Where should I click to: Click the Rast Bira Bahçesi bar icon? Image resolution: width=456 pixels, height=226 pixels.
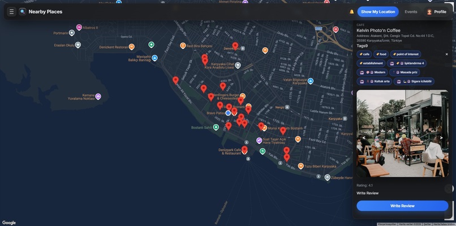point(183,45)
